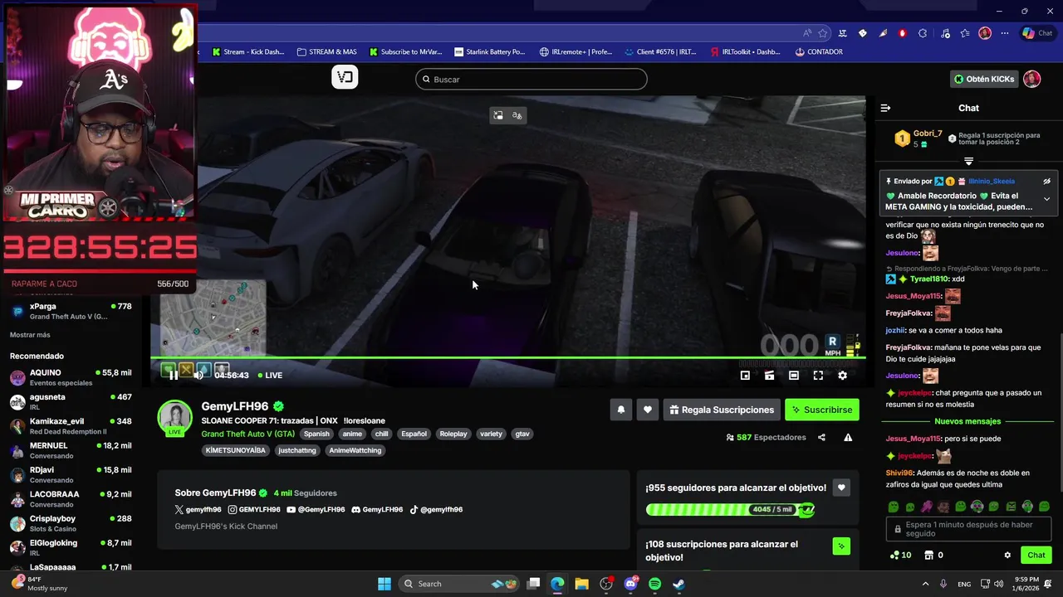1063x597 pixels.
Task: Open @GemyLFH96 YouTube link
Action: click(x=316, y=509)
